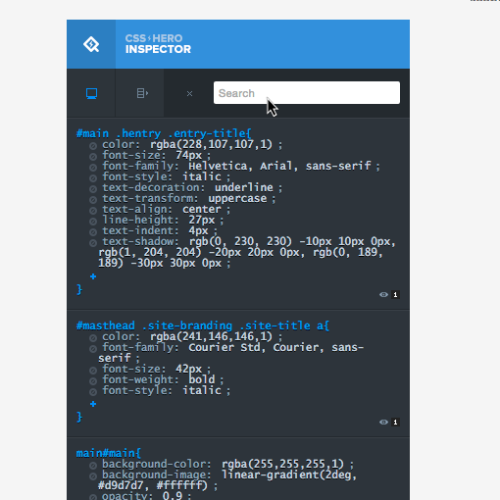Click the CSS Hero logo icon
The height and width of the screenshot is (500, 500).
[x=91, y=44]
